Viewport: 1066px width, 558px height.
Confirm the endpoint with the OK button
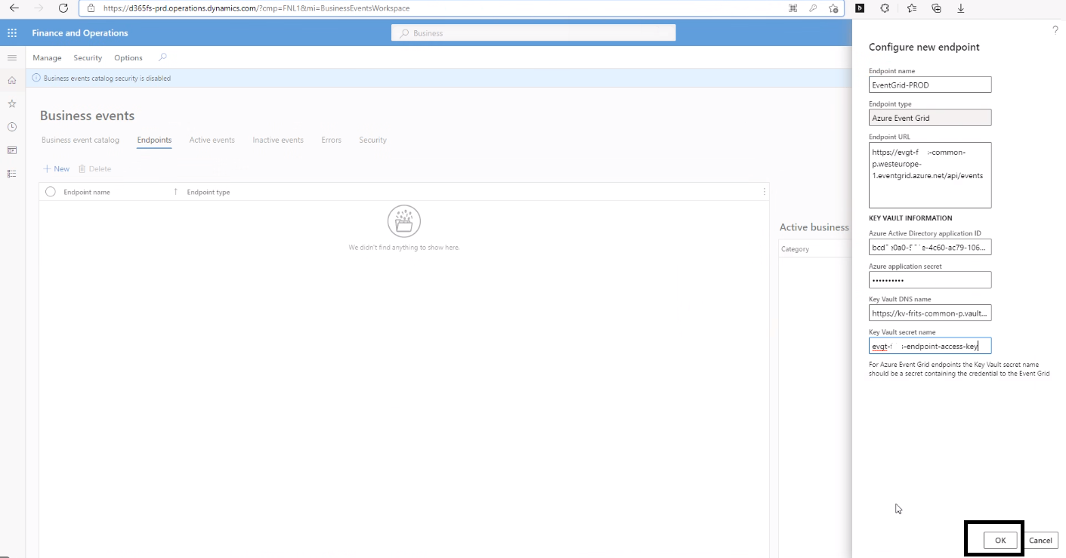pos(999,540)
